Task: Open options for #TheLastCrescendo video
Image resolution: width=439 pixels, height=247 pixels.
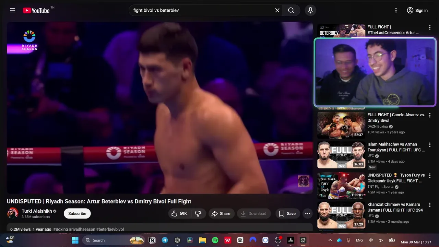Action: click(x=430, y=27)
